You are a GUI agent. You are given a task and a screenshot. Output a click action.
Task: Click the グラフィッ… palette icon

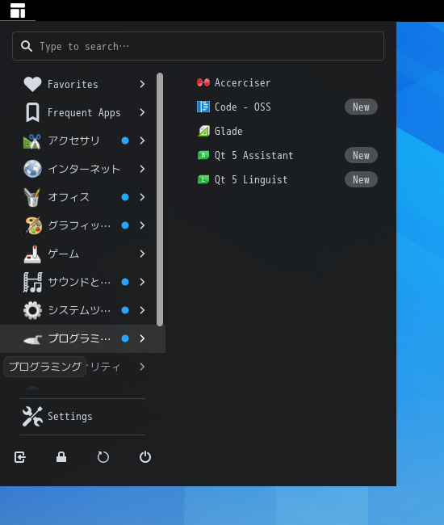32,225
